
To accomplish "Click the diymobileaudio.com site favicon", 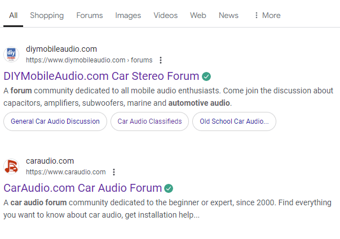I will click(11, 55).
